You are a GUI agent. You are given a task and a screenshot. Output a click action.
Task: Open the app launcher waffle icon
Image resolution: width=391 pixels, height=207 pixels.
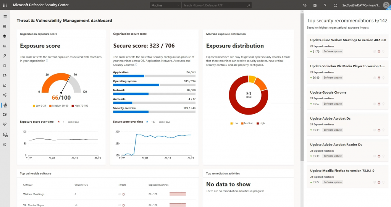click(5, 5)
